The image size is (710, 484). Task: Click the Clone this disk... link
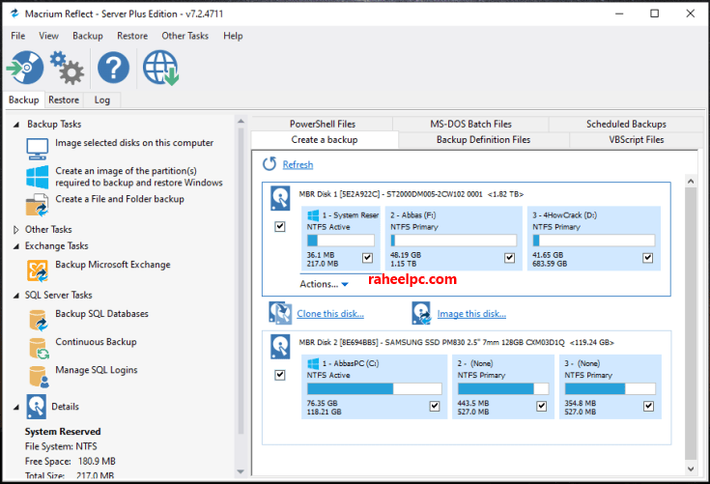pyautogui.click(x=330, y=314)
